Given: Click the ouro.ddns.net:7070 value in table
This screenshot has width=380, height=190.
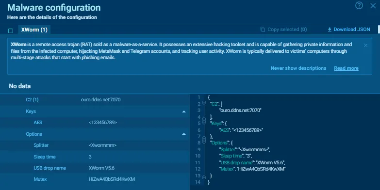Looking at the screenshot, I should click(100, 100).
